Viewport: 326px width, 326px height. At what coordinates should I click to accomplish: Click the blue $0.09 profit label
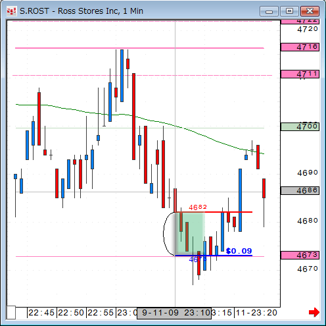pyautogui.click(x=239, y=251)
